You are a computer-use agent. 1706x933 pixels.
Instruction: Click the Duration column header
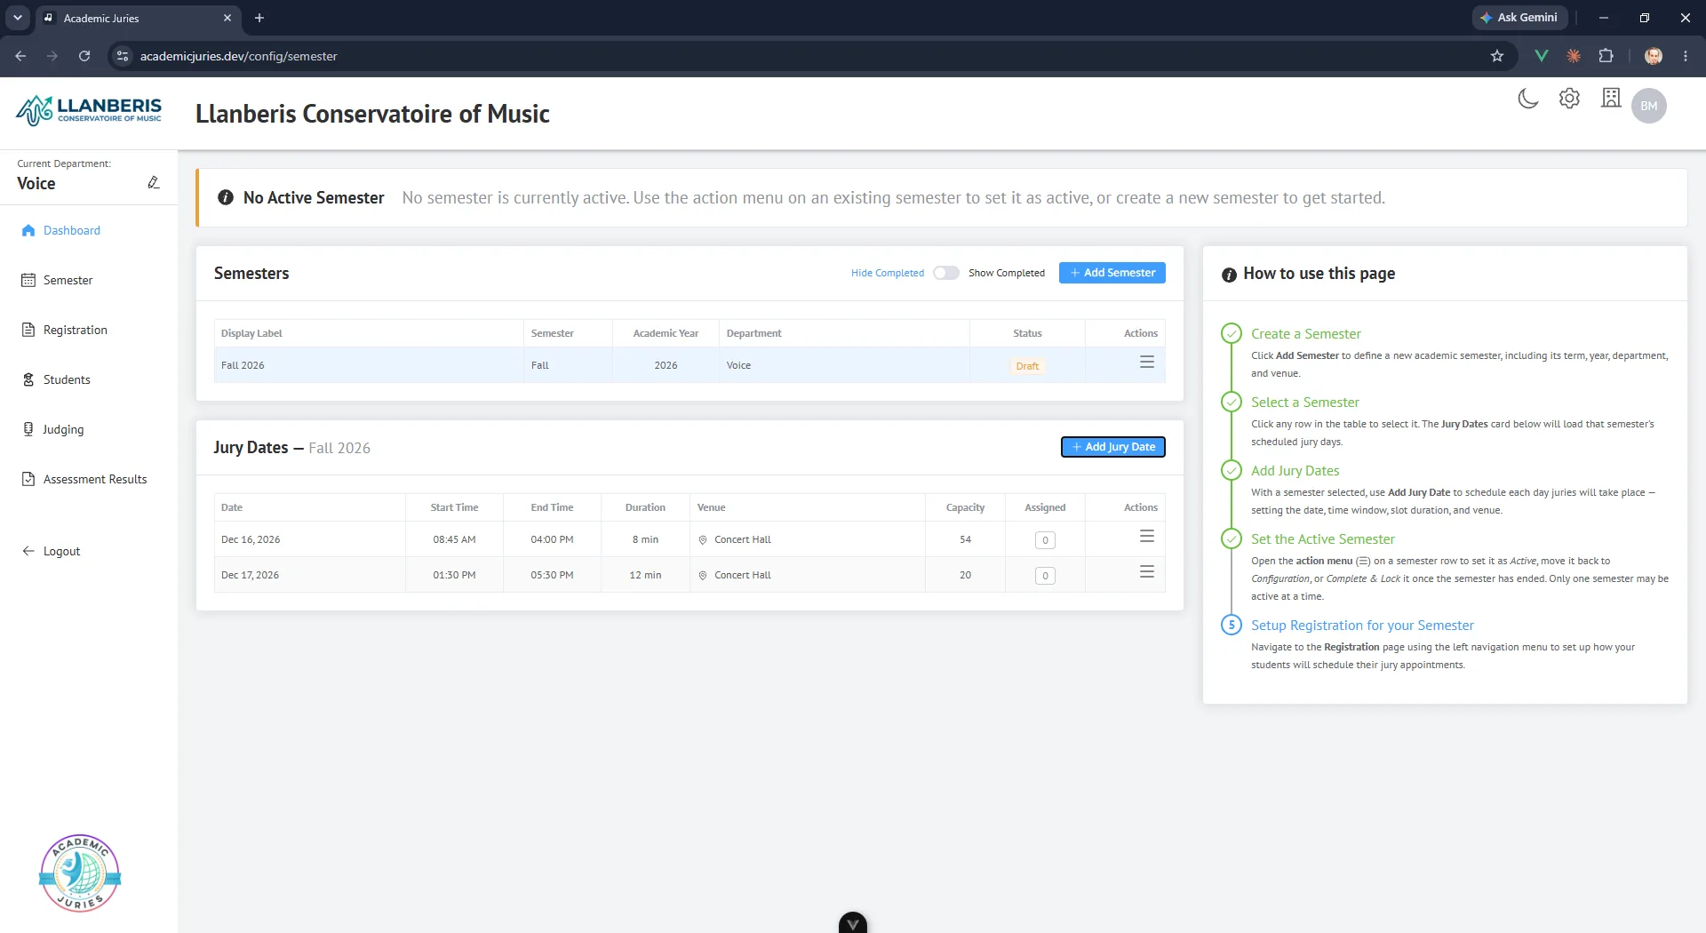click(x=645, y=507)
